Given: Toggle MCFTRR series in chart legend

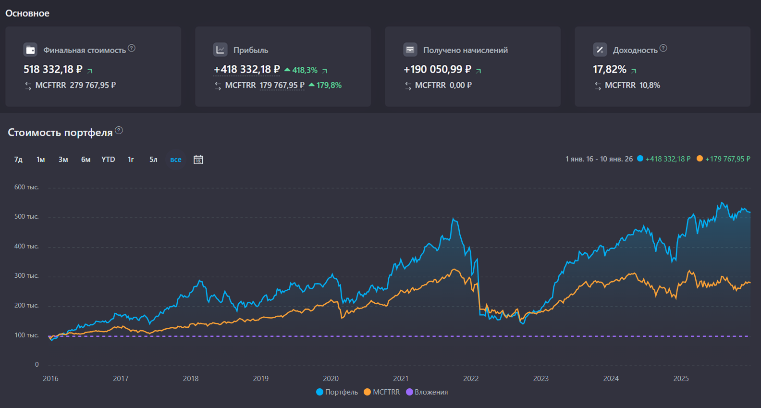Looking at the screenshot, I should tap(382, 392).
